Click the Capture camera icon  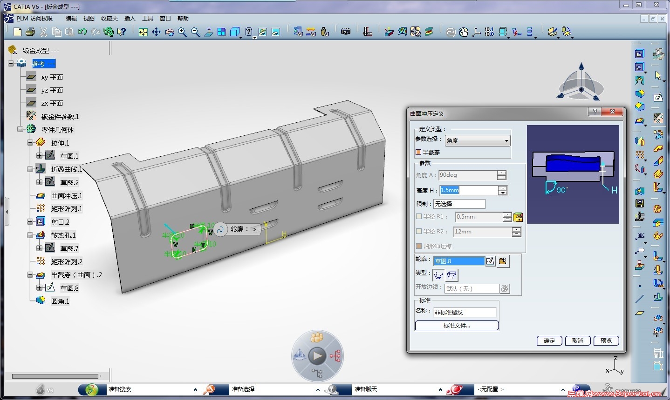pos(345,32)
